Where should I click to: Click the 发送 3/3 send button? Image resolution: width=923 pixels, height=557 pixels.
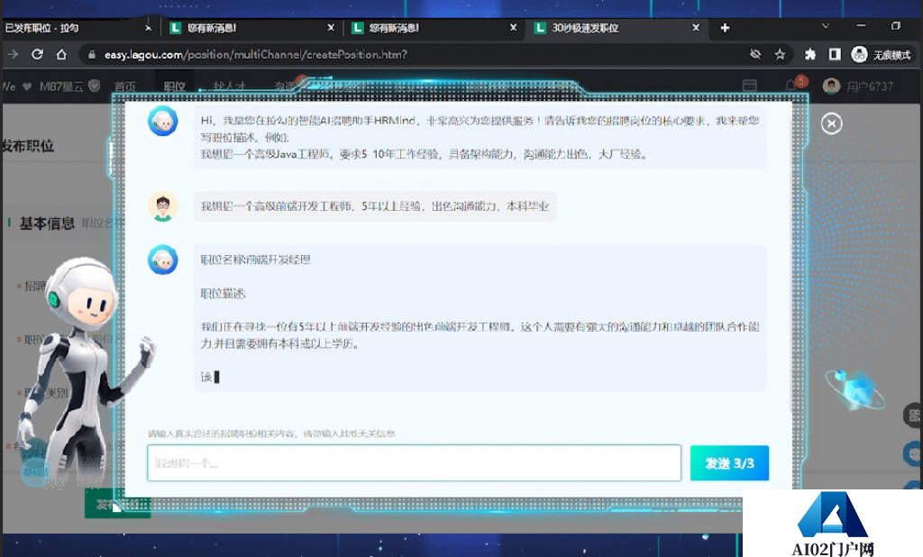(x=729, y=463)
